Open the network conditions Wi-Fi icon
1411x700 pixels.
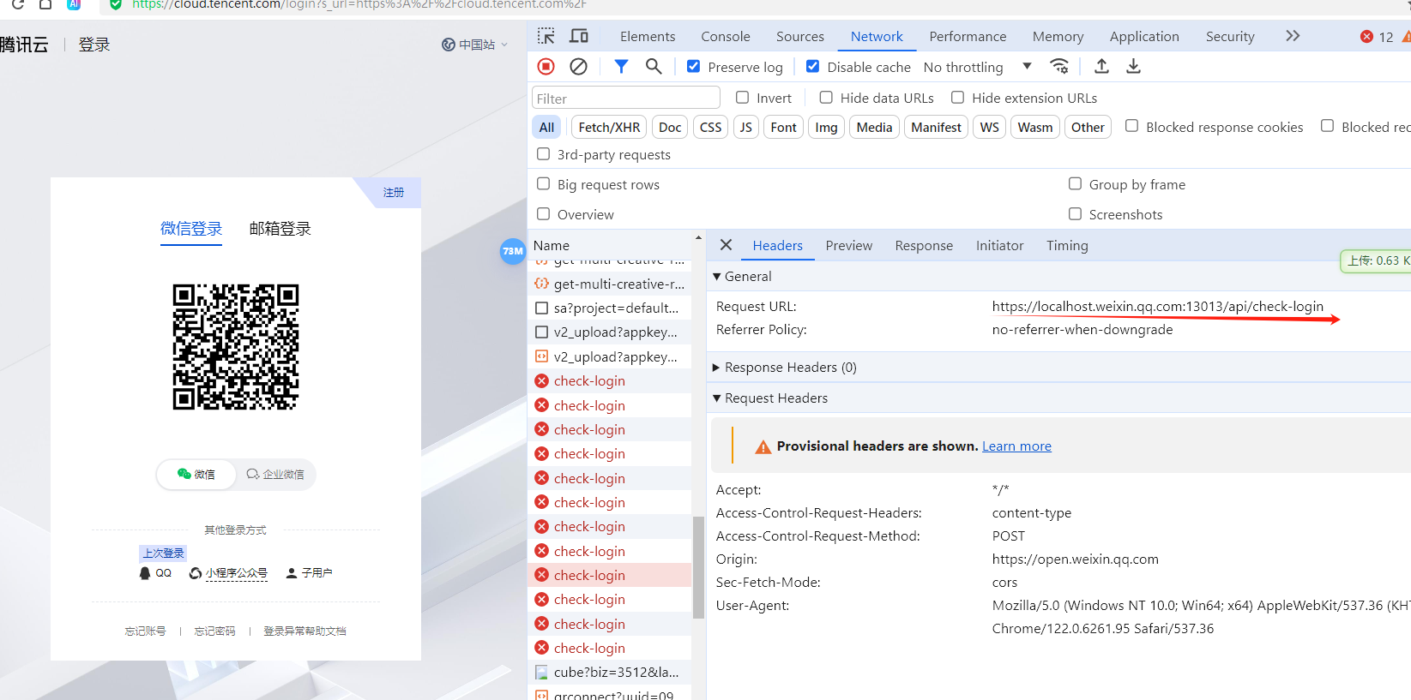(1059, 67)
